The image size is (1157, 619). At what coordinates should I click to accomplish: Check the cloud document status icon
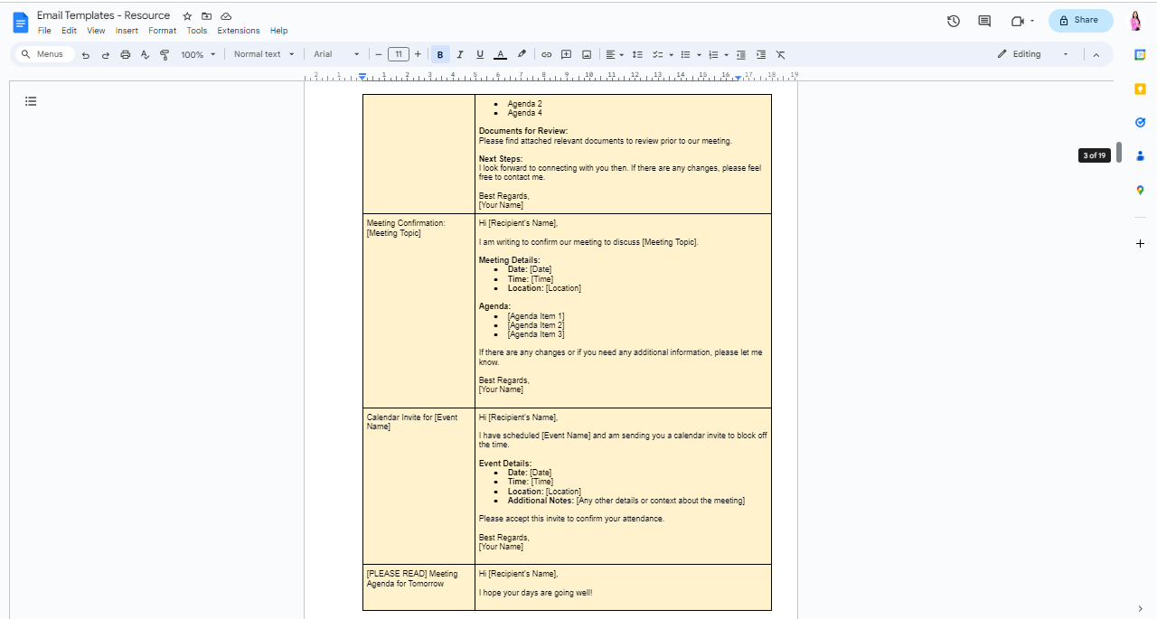tap(226, 16)
